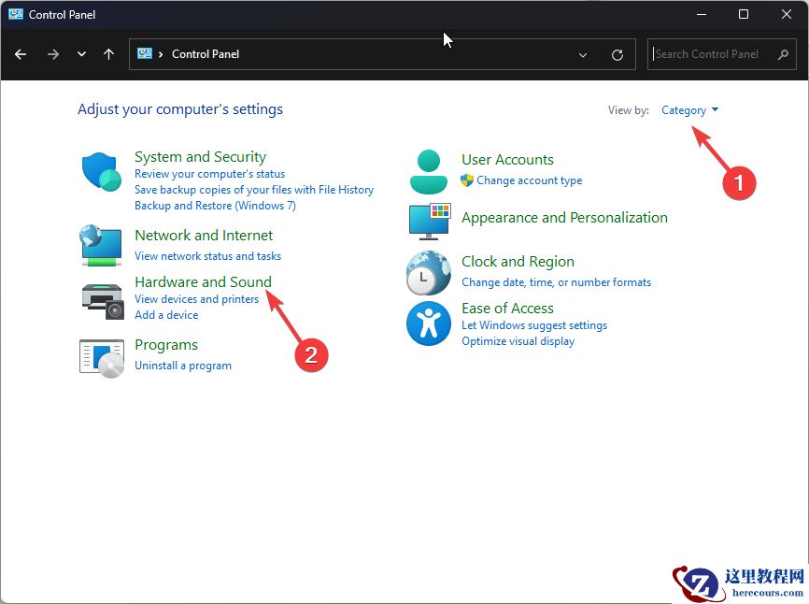Click the Control Panel icon in the address bar
This screenshot has height=604, width=809.
[x=145, y=53]
